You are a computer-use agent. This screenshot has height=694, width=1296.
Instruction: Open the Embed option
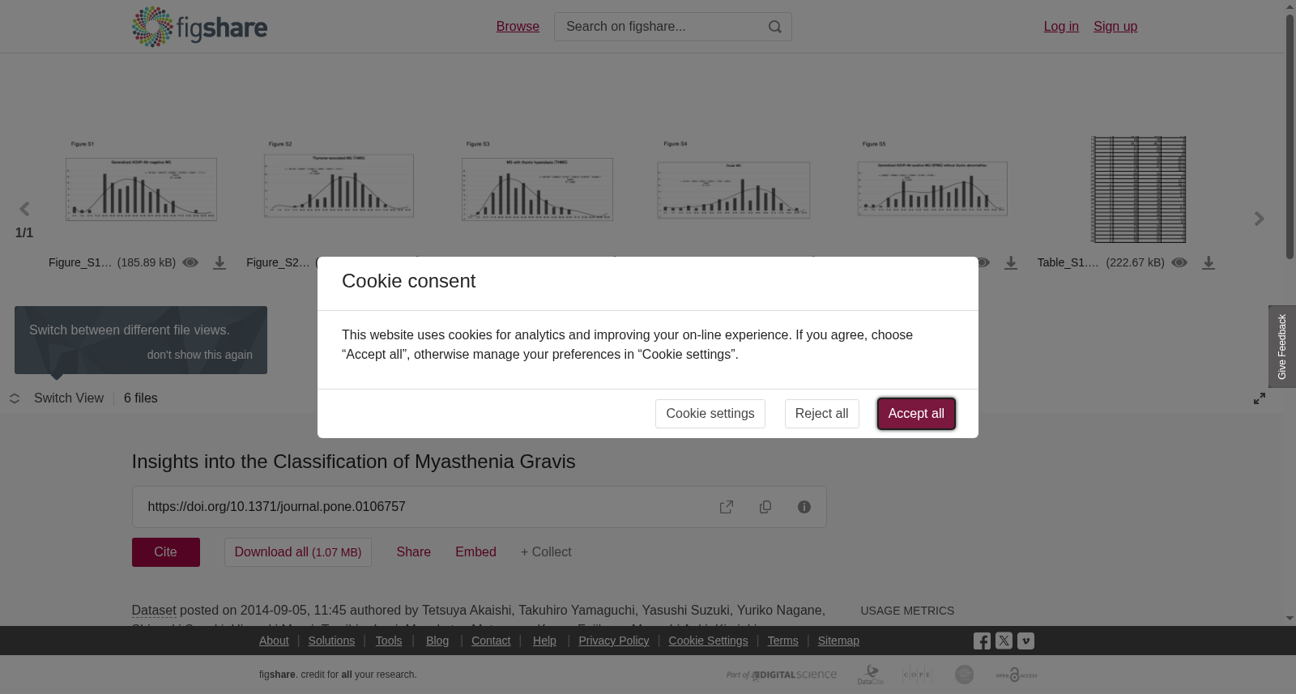click(475, 552)
